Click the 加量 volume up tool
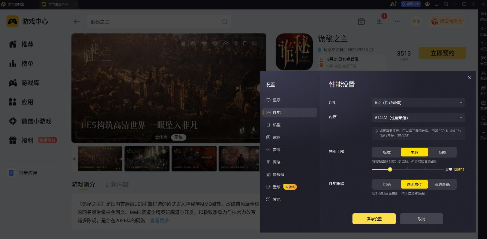This screenshot has width=487, height=239. point(483,31)
